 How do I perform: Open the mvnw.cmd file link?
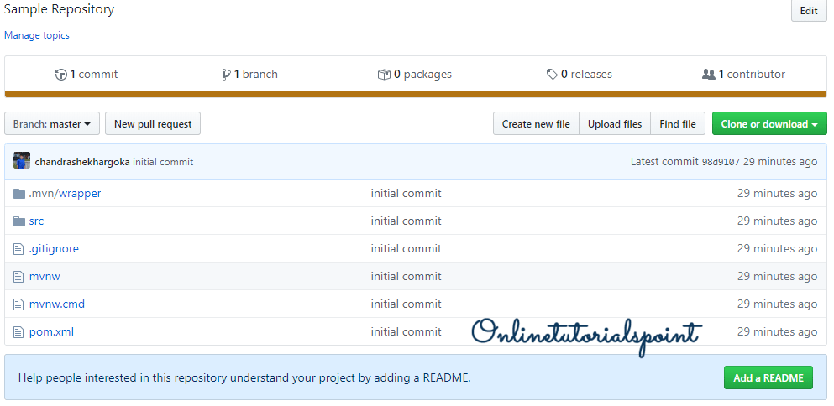[x=57, y=304]
